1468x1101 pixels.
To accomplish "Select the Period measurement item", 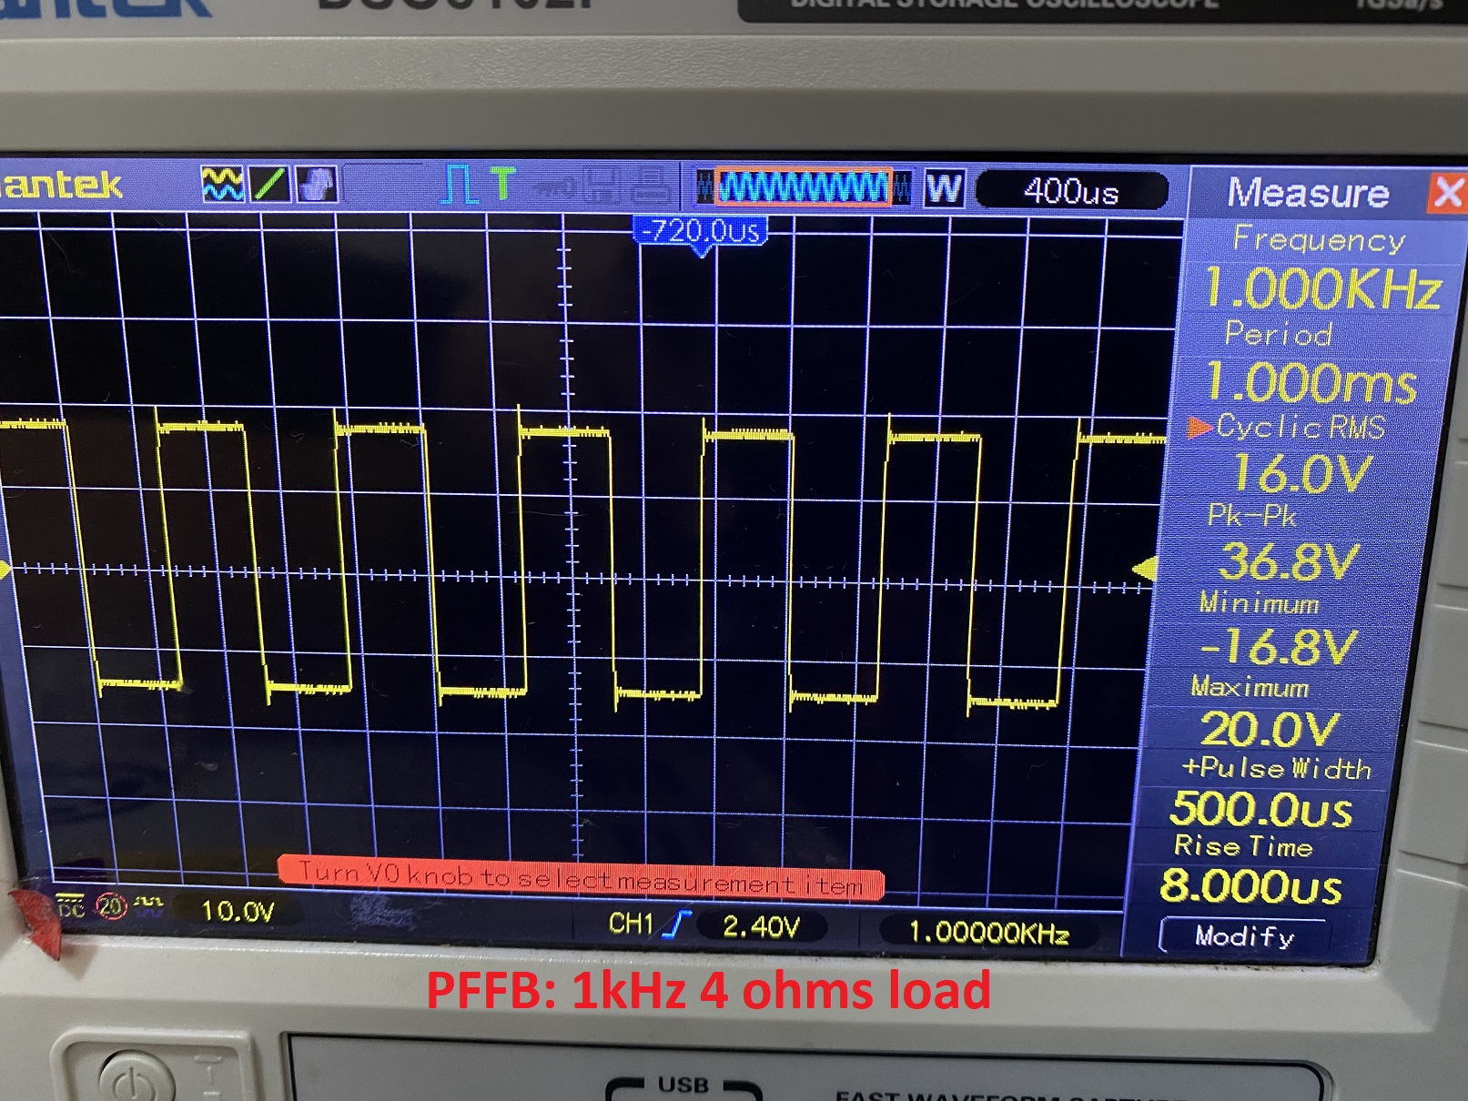I will [1279, 334].
